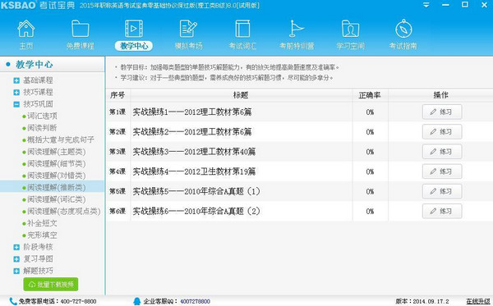Expand the 阶段考核 tree node
Viewport: 493px width, 306px height.
coord(16,247)
